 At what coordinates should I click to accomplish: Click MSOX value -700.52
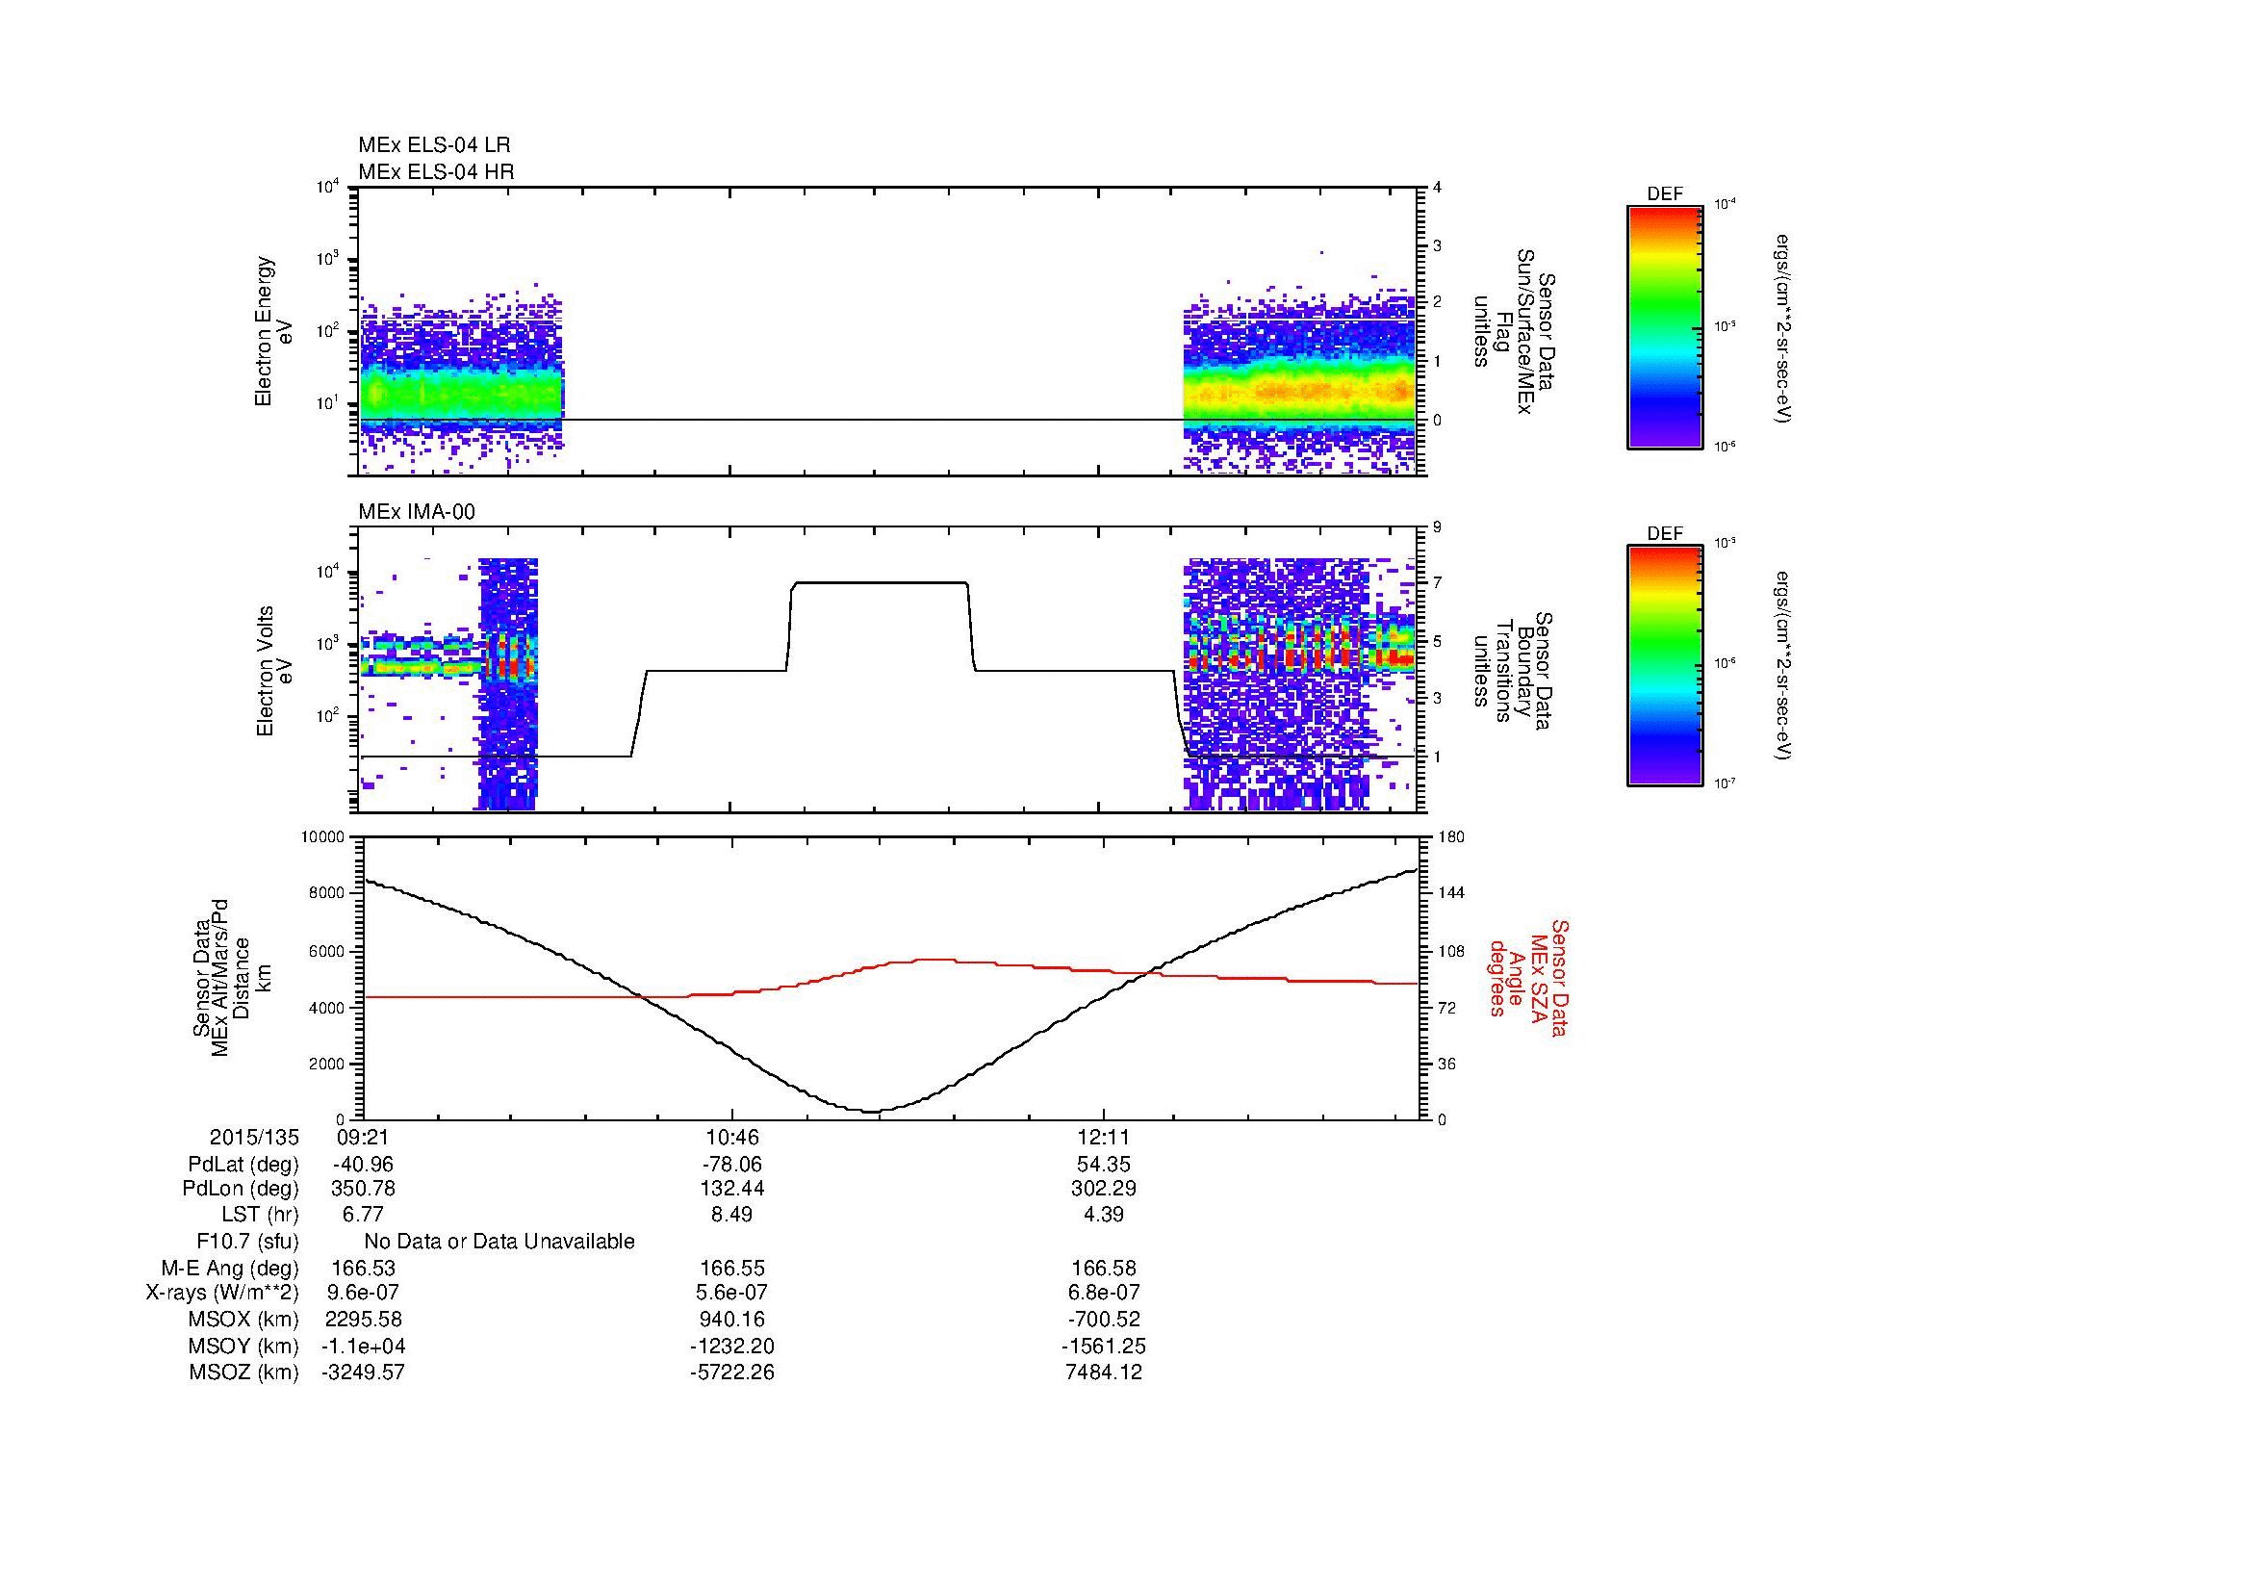pyautogui.click(x=1104, y=1320)
